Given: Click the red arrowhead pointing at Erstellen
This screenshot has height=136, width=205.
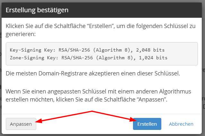Looking at the screenshot, I should point(133,119).
